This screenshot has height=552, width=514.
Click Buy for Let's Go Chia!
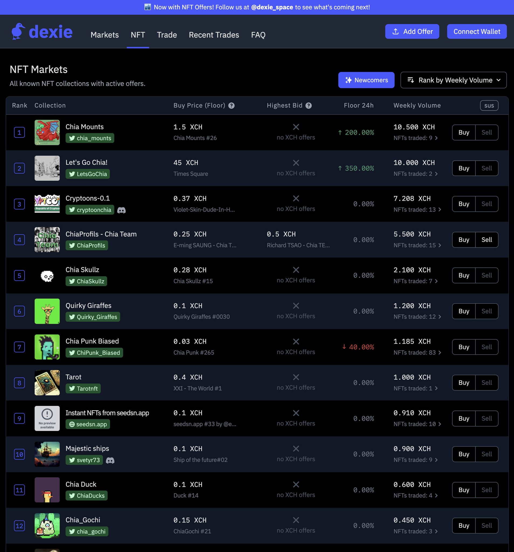(x=464, y=168)
